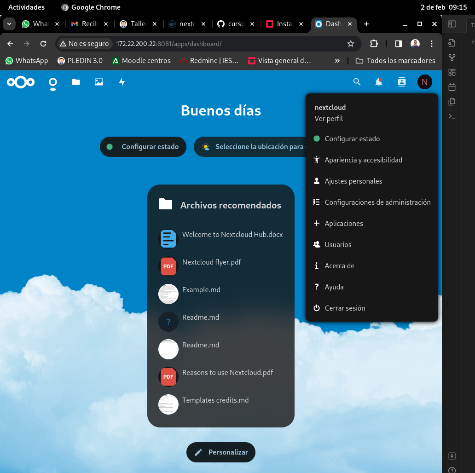The height and width of the screenshot is (473, 475).
Task: Open the Vista general bookmark
Action: pos(279,61)
